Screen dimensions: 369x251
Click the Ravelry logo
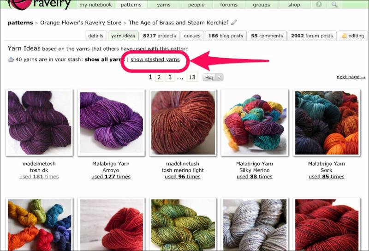(x=39, y=5)
